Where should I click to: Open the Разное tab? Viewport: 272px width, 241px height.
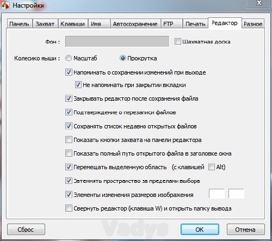(x=253, y=24)
